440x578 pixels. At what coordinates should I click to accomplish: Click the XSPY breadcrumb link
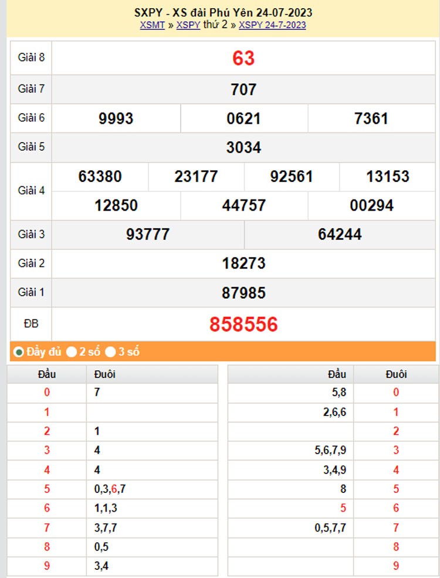tap(188, 25)
